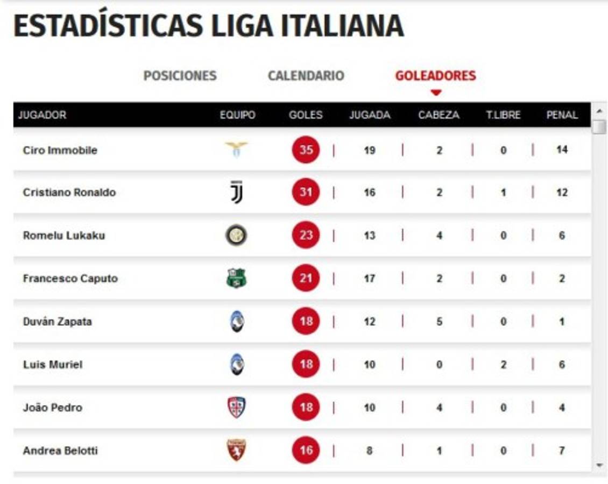Open the CALENDARIO tab
Image resolution: width=608 pixels, height=484 pixels.
tap(305, 76)
